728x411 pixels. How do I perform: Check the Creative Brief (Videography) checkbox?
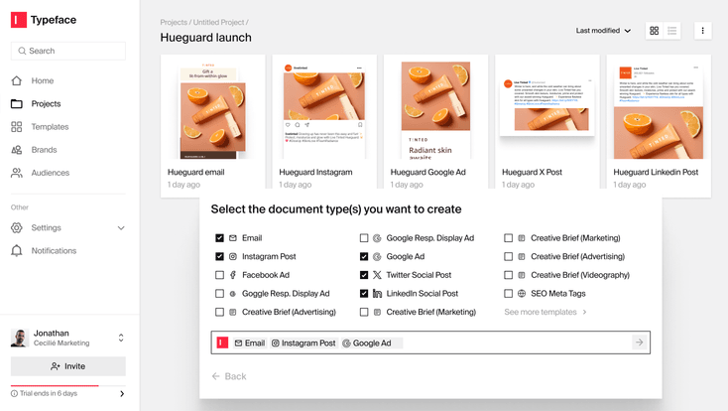(509, 275)
